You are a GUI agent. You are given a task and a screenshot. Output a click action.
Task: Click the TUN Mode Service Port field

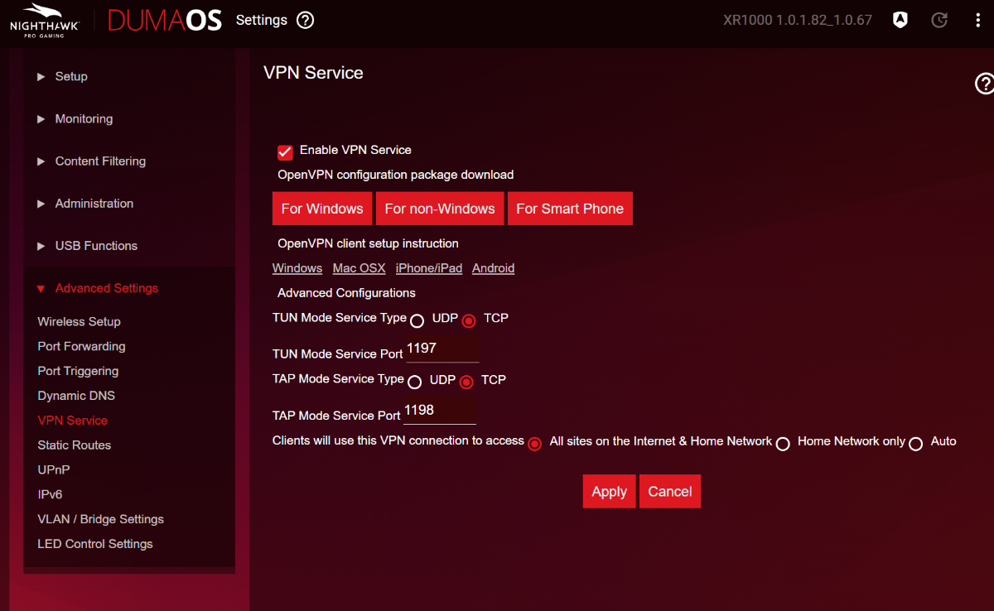click(x=442, y=350)
